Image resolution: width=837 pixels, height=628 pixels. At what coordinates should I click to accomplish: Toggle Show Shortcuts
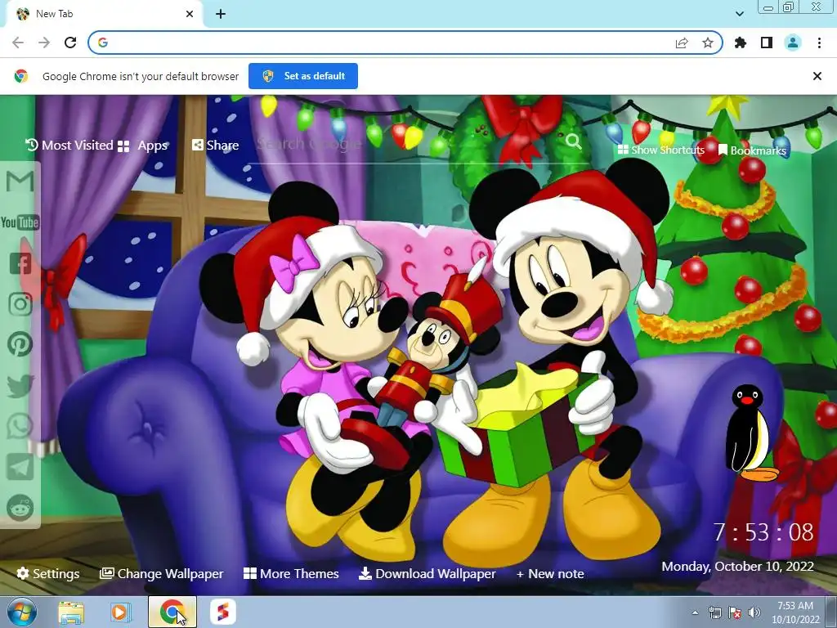click(660, 150)
